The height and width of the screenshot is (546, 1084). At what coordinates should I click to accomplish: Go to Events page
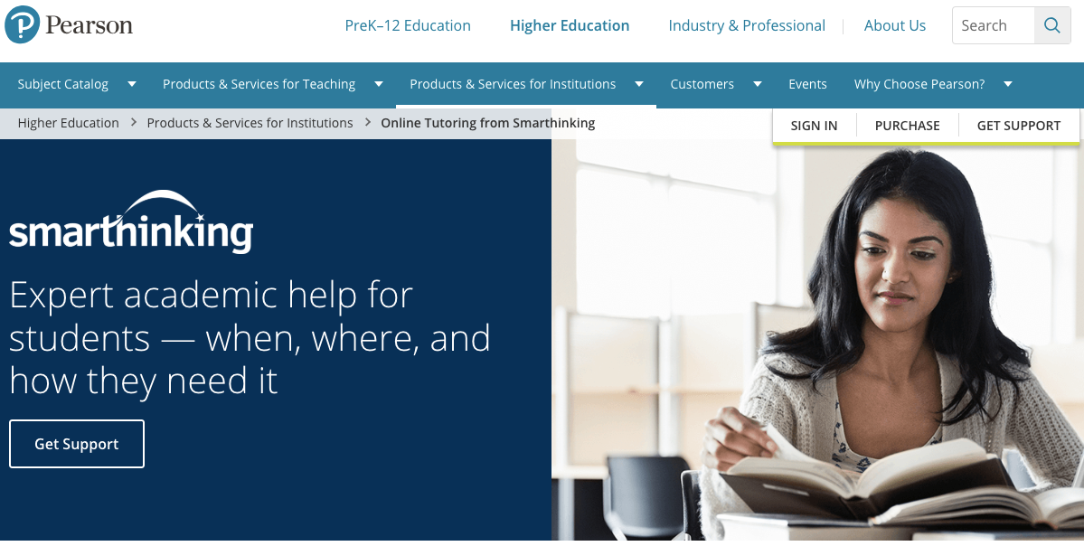pyautogui.click(x=807, y=84)
